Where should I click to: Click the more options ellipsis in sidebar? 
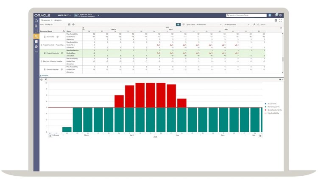point(36,52)
